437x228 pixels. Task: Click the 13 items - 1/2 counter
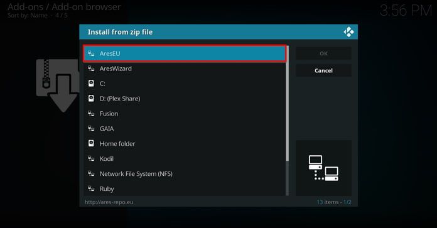(334, 202)
